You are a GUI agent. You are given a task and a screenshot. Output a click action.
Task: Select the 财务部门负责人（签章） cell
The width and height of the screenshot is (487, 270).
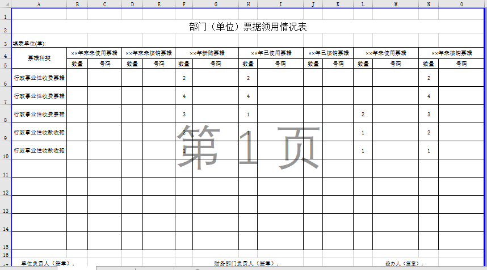(246, 263)
